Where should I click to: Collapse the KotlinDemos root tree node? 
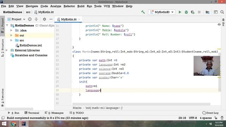point(7,25)
